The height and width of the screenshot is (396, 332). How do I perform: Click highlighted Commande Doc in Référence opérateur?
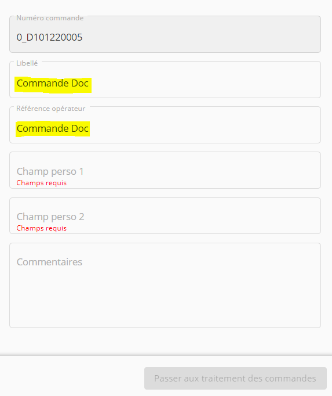click(53, 128)
